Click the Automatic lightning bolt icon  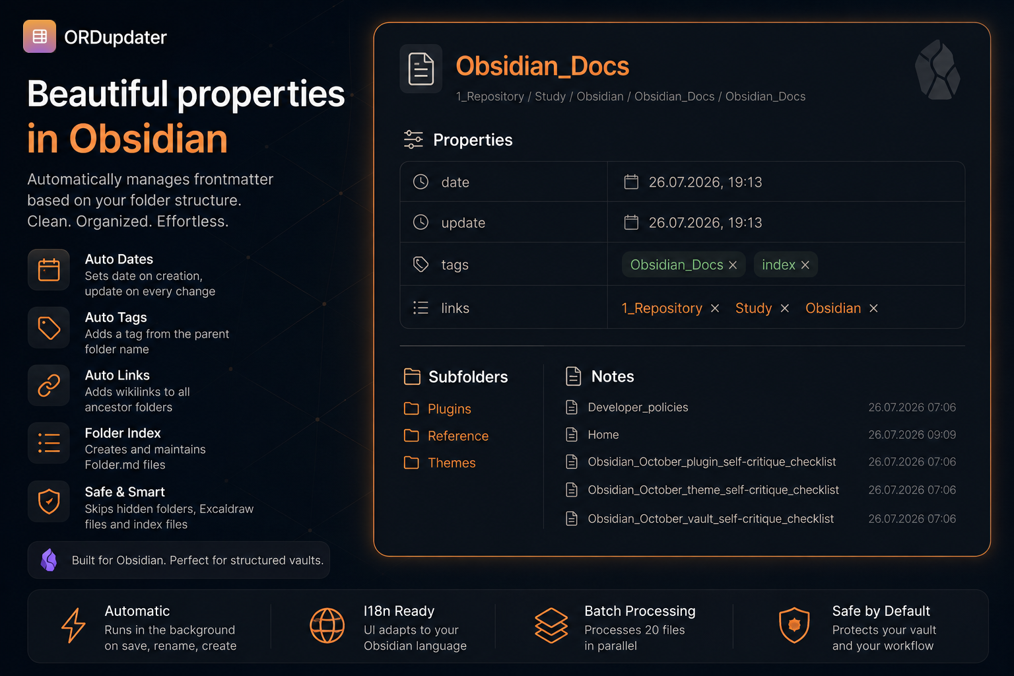coord(73,625)
